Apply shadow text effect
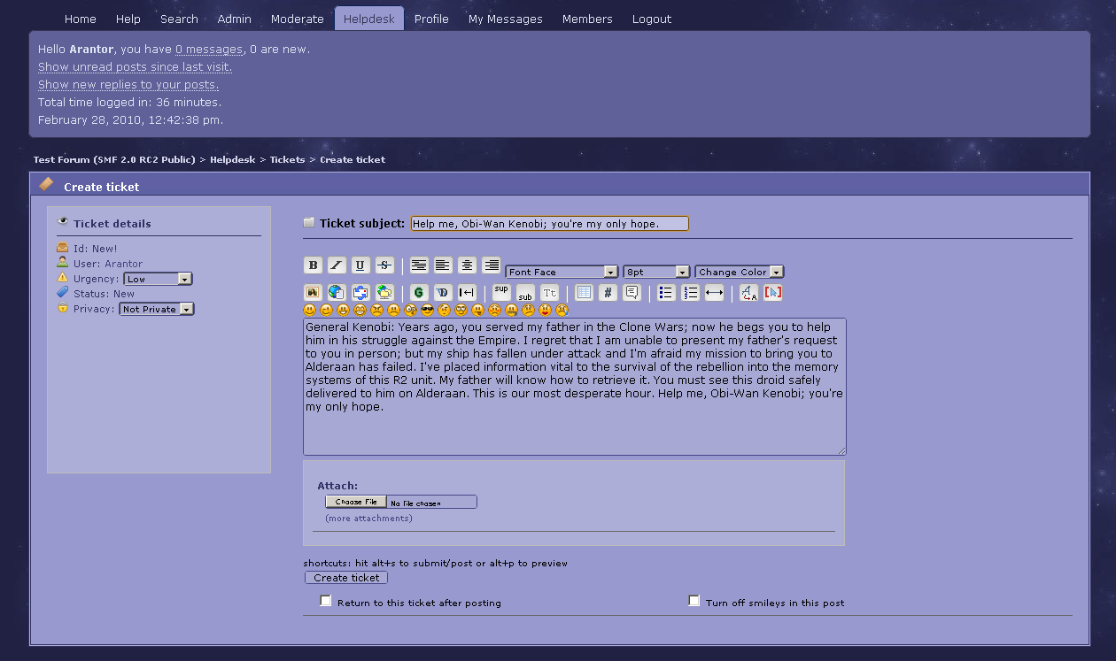This screenshot has height=661, width=1116. 443,292
